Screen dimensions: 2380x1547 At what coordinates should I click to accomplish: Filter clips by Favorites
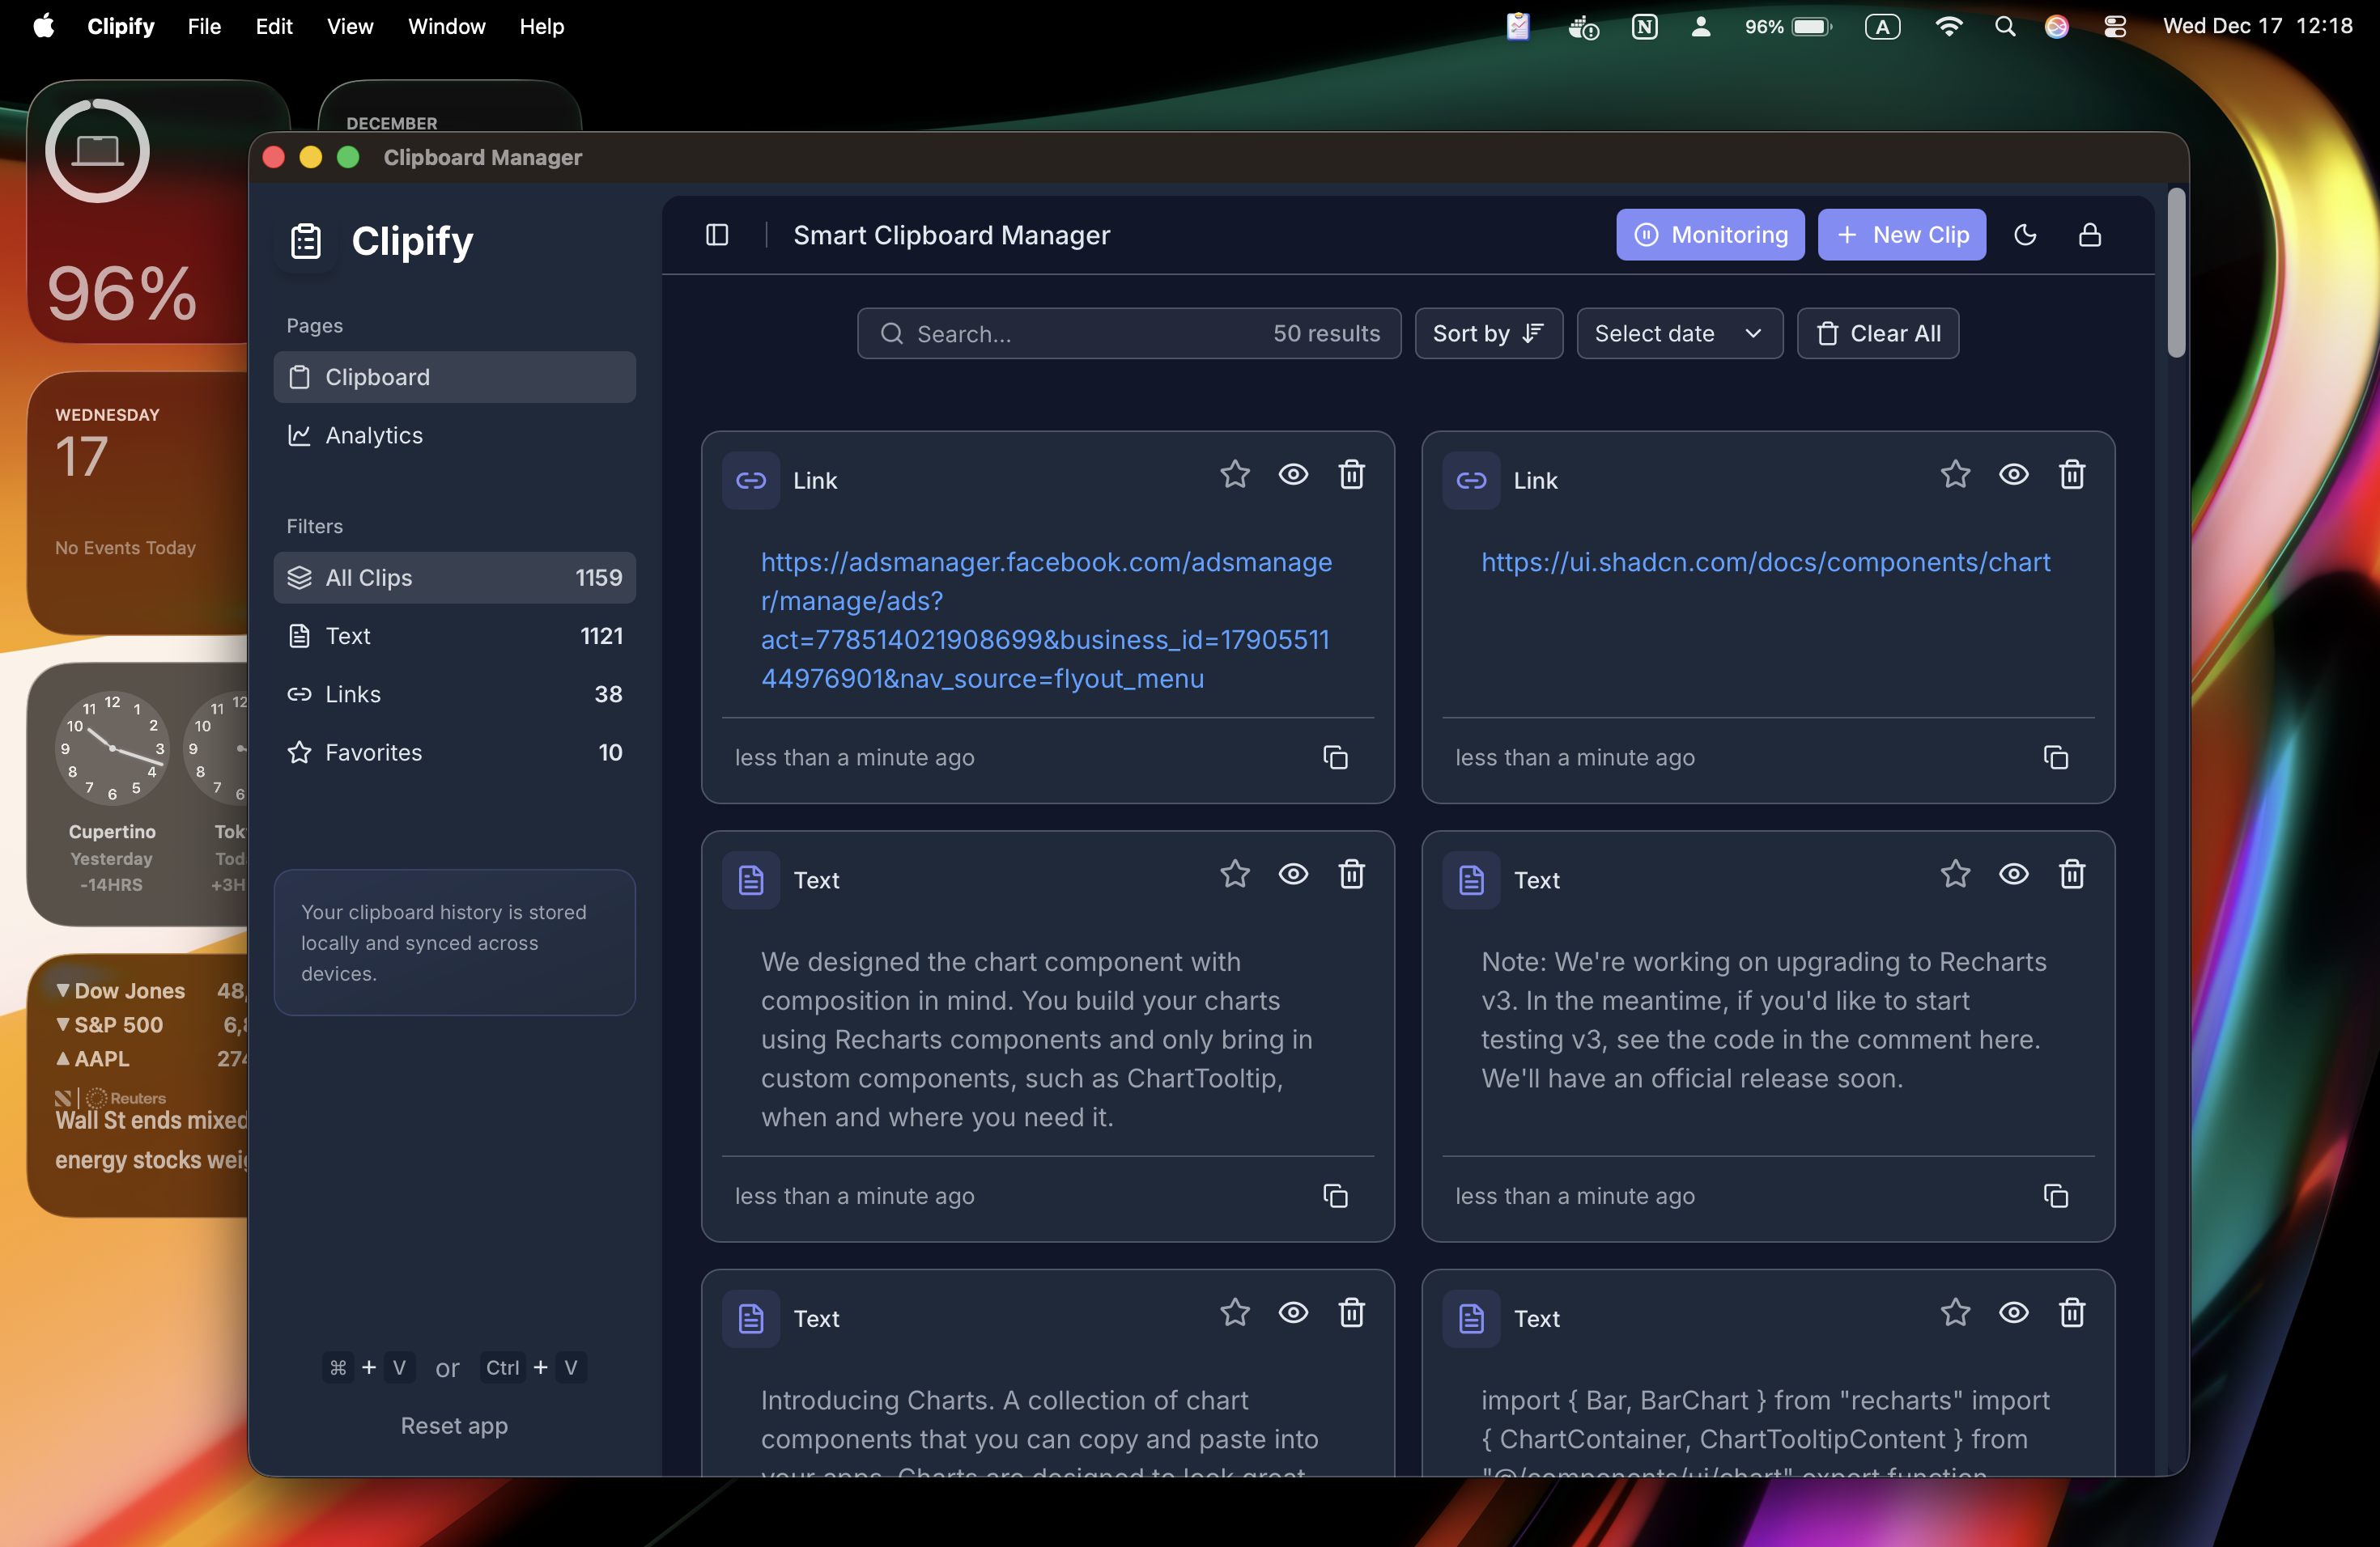point(372,752)
